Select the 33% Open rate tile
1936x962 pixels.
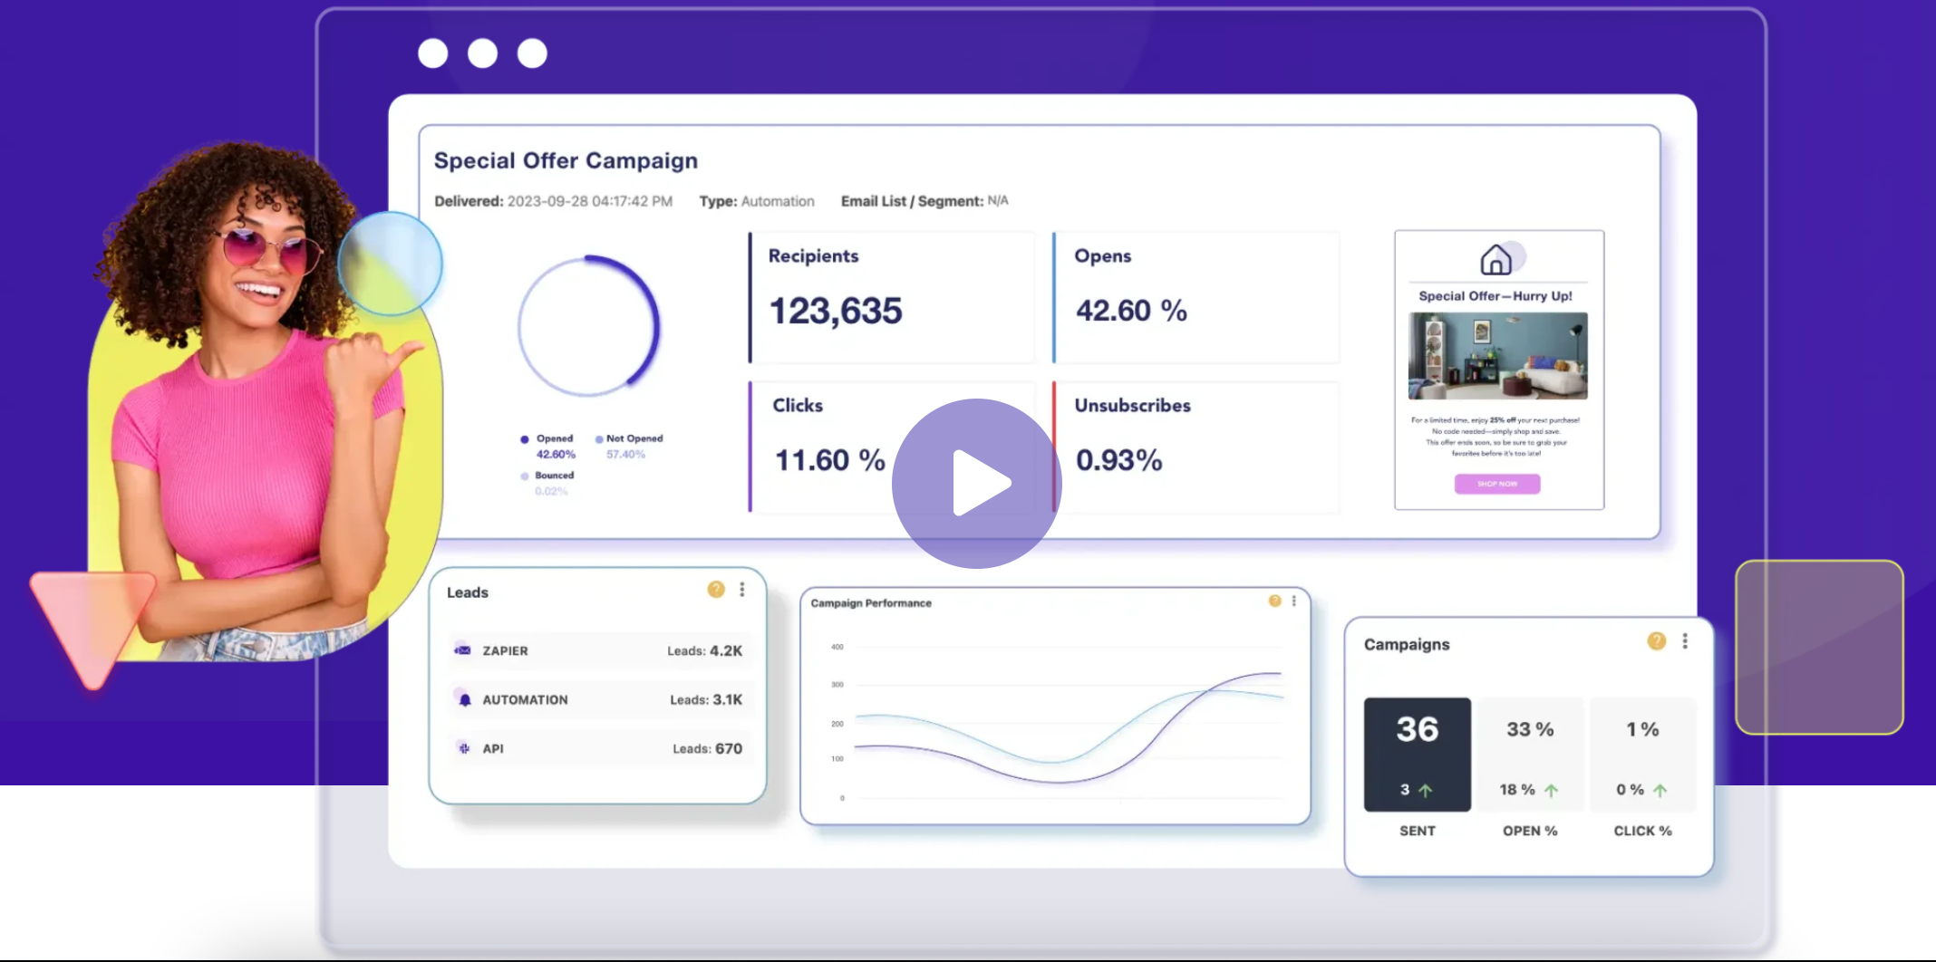[x=1530, y=753]
